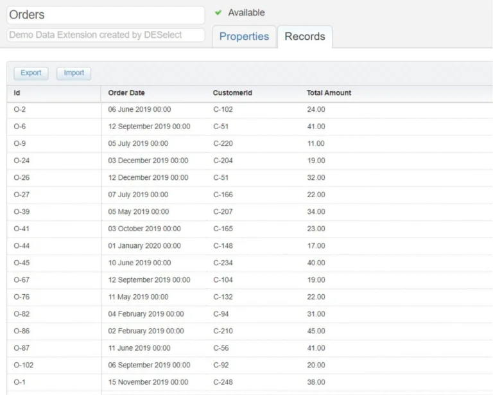The image size is (493, 395).
Task: Open the Records tab
Action: [x=304, y=37]
